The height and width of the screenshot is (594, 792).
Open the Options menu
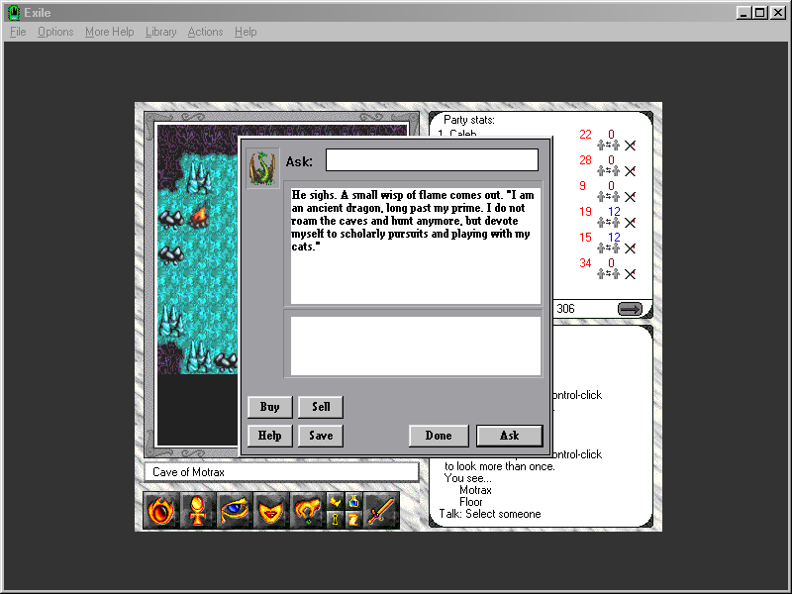[55, 32]
